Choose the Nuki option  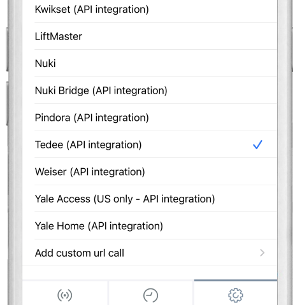tap(150, 63)
